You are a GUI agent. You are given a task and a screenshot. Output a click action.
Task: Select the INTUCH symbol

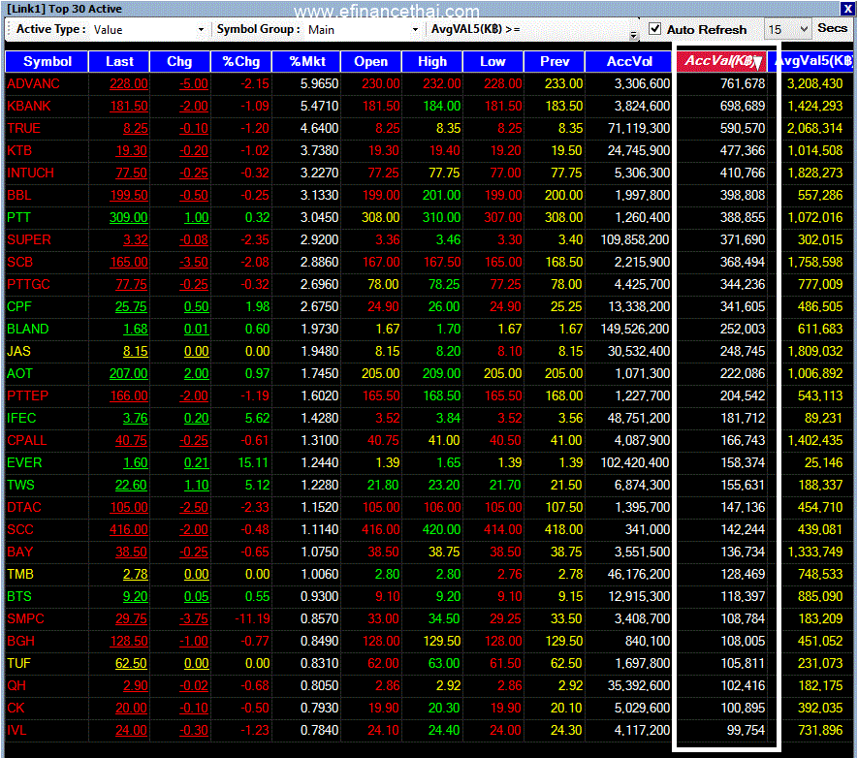[x=31, y=173]
